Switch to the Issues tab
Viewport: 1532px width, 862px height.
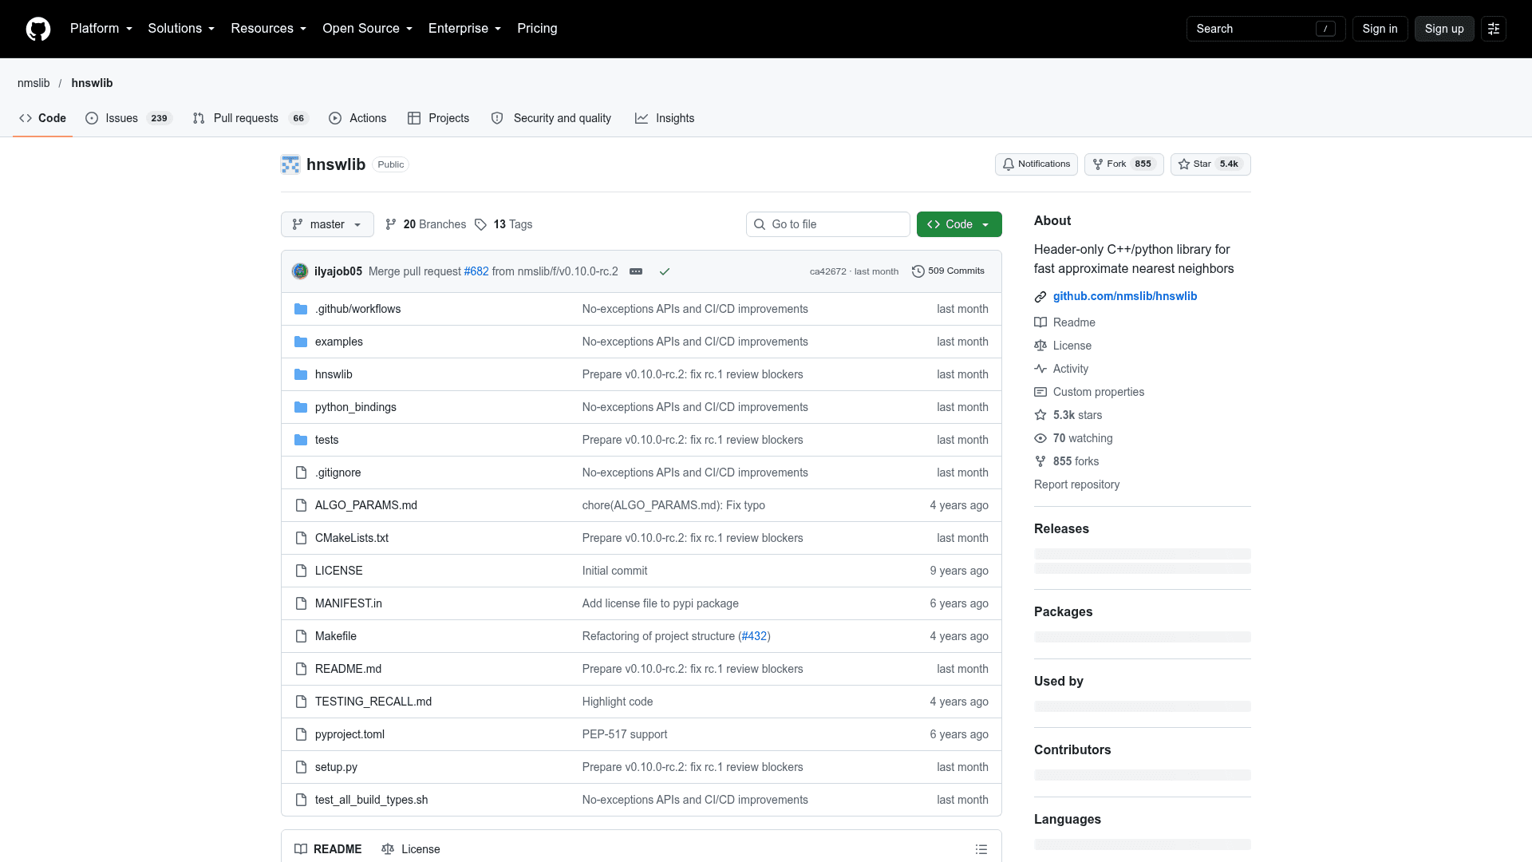tap(128, 118)
